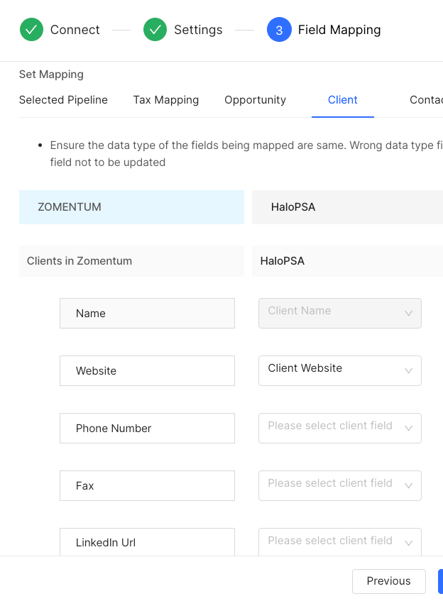Click the Clients in Zomentum heading
This screenshot has width=443, height=601.
(80, 260)
